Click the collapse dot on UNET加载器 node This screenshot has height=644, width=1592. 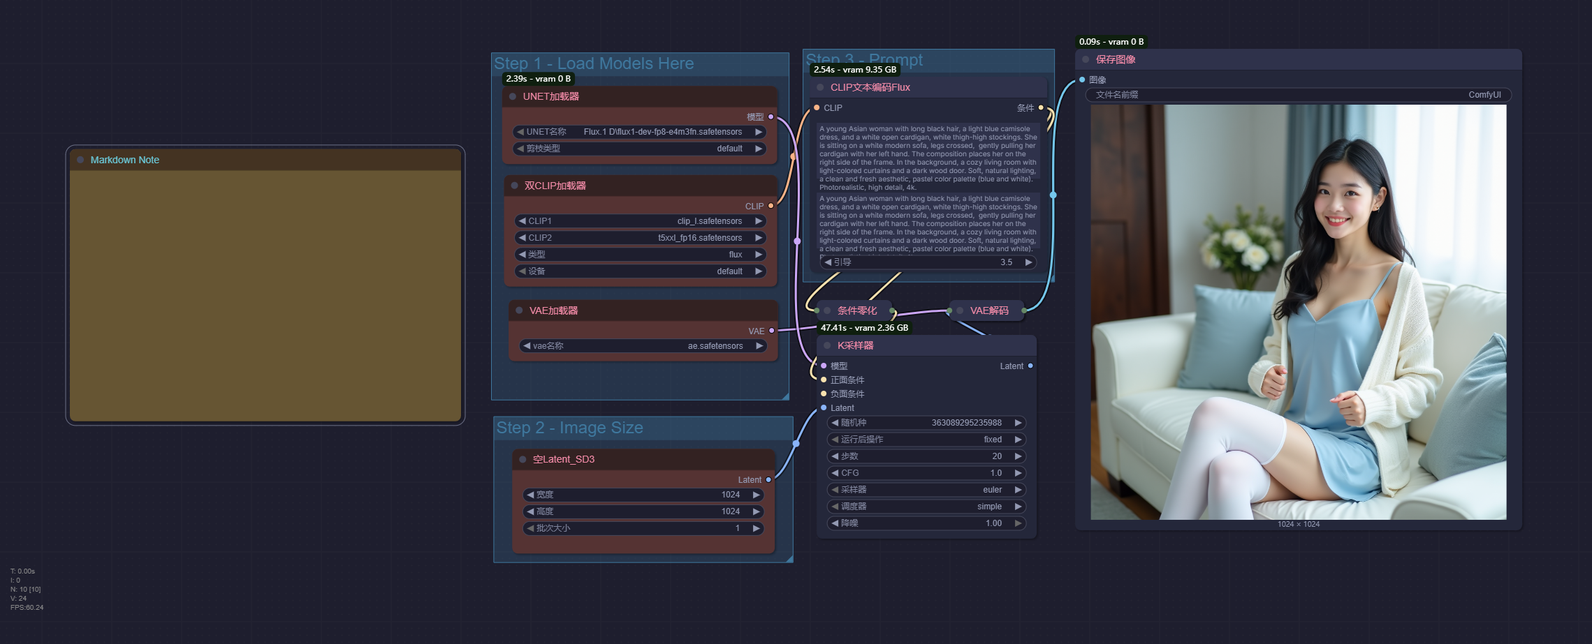click(x=513, y=96)
